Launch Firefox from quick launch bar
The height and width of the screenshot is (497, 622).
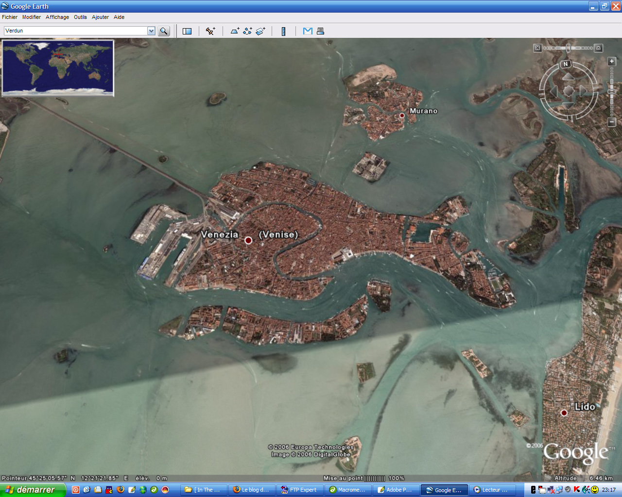pyautogui.click(x=121, y=490)
